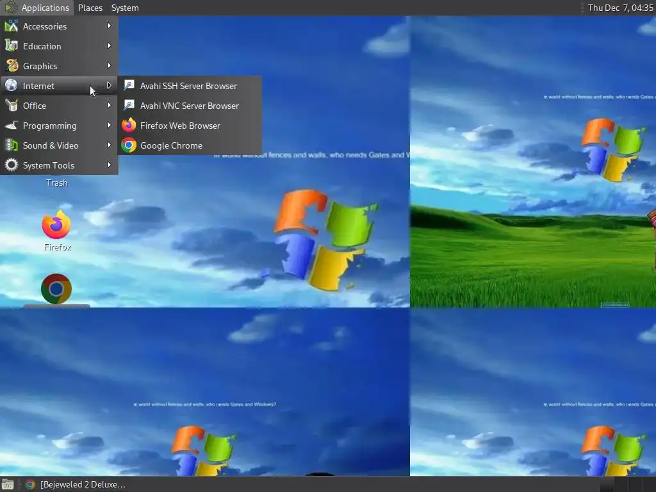Select the Education menu entry
The image size is (656, 492).
coord(59,46)
